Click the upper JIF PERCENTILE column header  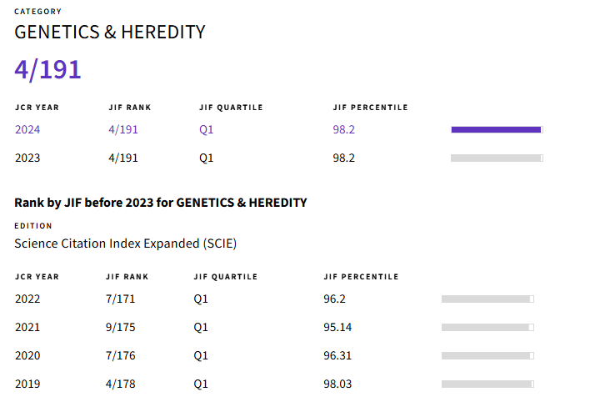(x=370, y=108)
